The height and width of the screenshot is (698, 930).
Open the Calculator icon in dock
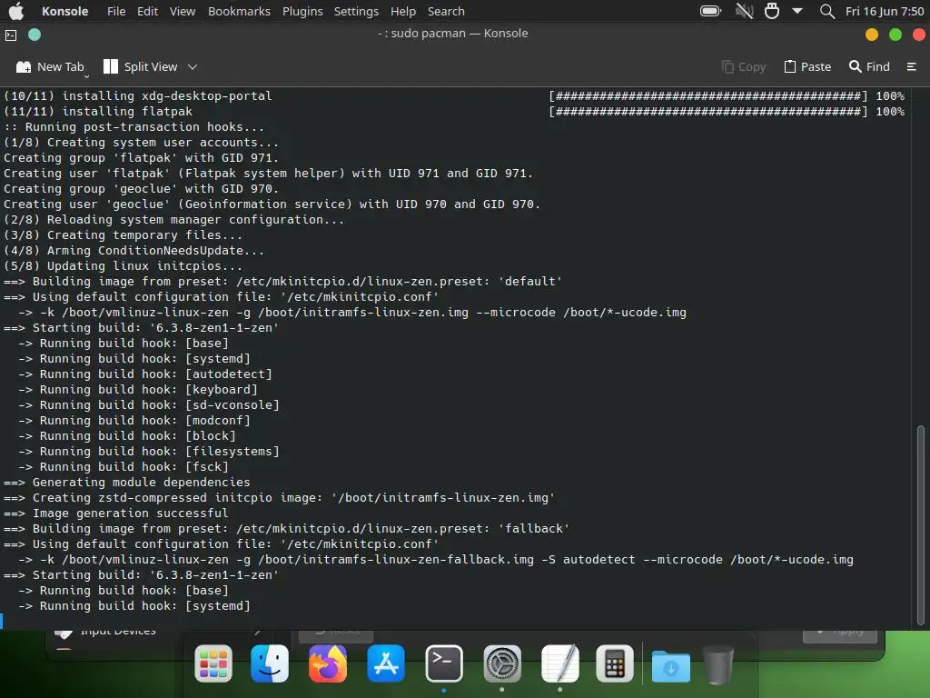tap(615, 663)
